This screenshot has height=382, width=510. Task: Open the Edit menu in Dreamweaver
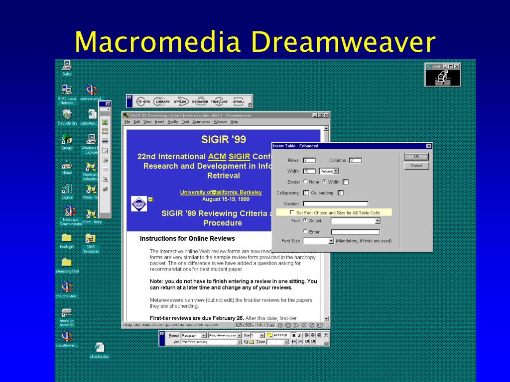(136, 122)
